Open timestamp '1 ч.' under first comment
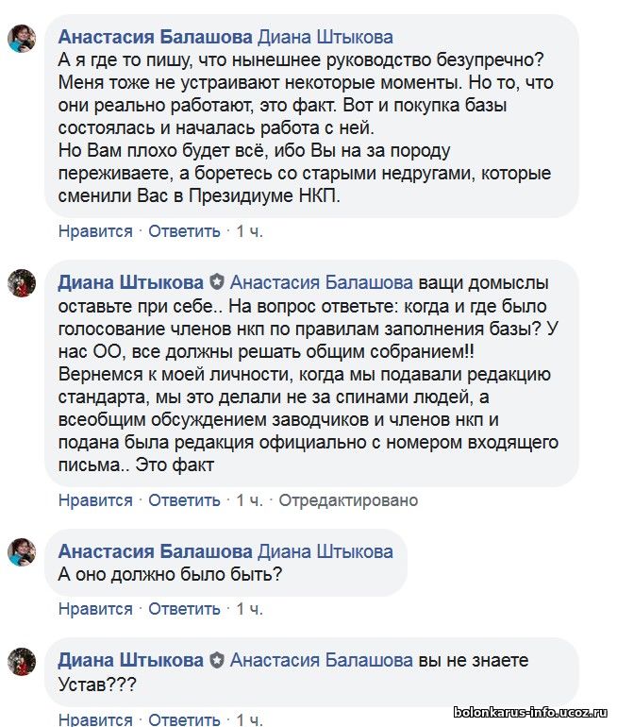Viewport: 617px width, 727px height. pos(249,231)
